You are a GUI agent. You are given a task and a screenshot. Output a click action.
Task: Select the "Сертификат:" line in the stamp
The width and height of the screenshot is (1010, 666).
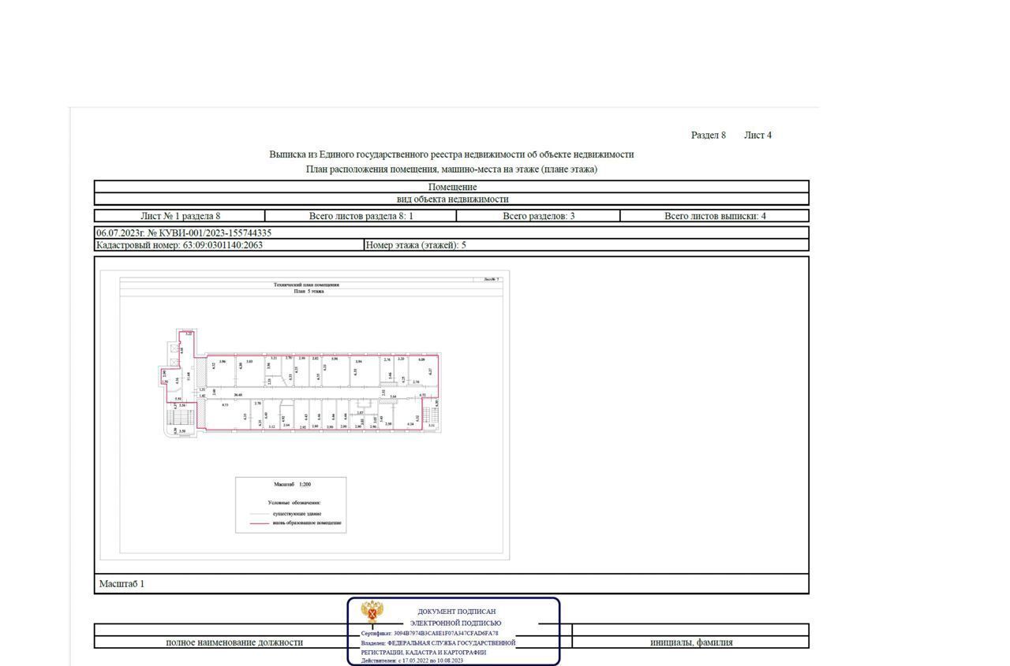click(429, 634)
